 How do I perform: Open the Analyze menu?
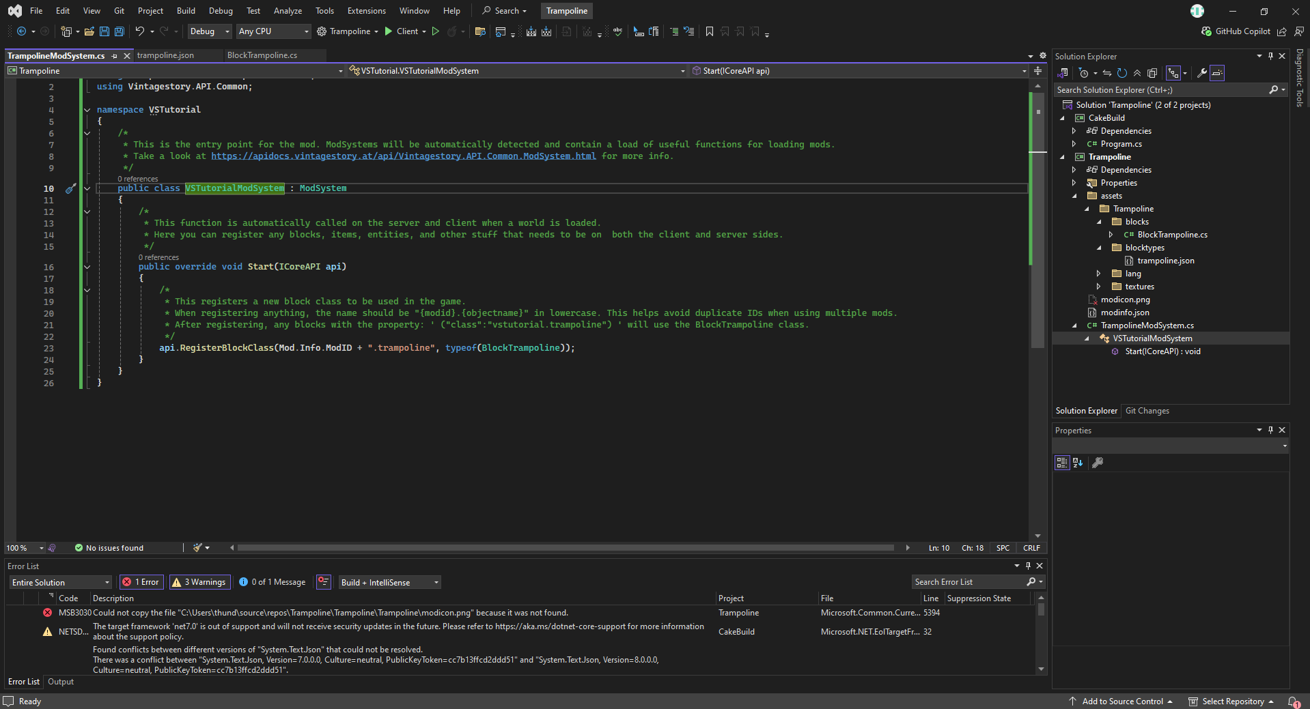(288, 11)
